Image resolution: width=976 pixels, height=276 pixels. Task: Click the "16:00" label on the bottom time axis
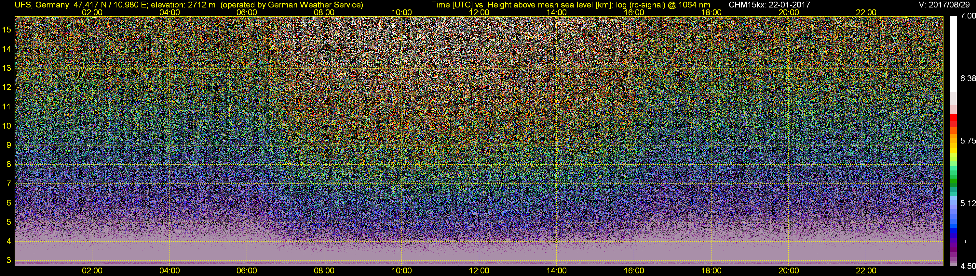634,271
